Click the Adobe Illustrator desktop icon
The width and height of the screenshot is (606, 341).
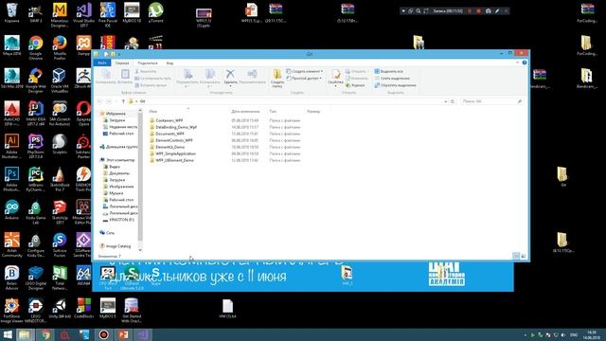[11, 146]
